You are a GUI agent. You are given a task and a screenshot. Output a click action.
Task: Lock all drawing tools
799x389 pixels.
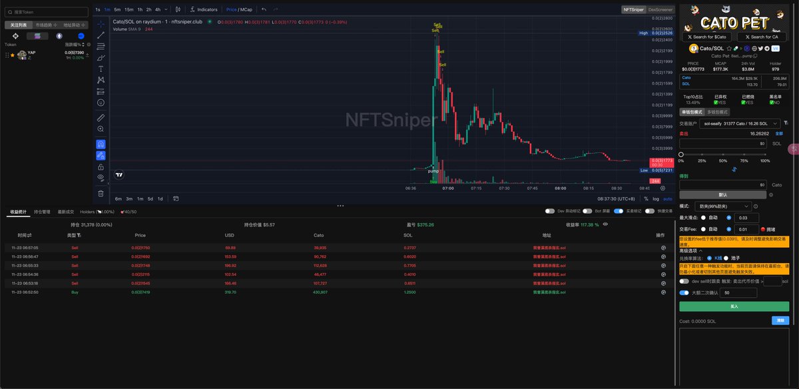pyautogui.click(x=101, y=167)
